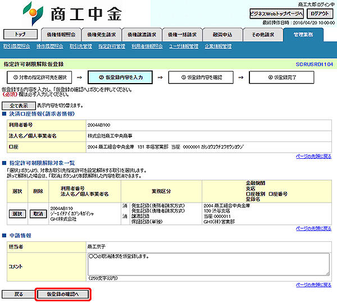Click ページの先頭に戻る below 申請情報 table
Image resolution: width=337 pixels, height=303 pixels.
click(x=313, y=284)
